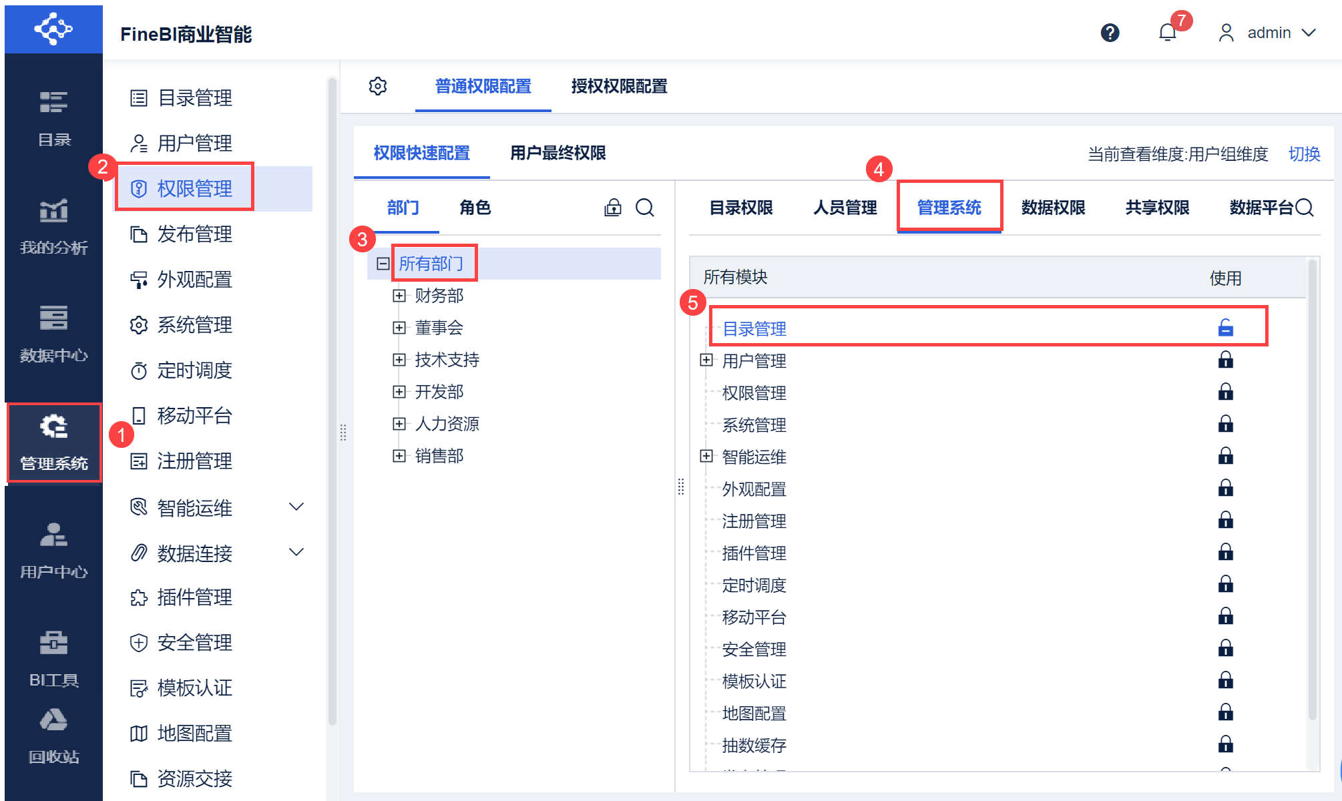Open the notification bell with 7 alerts
This screenshot has width=1342, height=801.
(x=1168, y=32)
